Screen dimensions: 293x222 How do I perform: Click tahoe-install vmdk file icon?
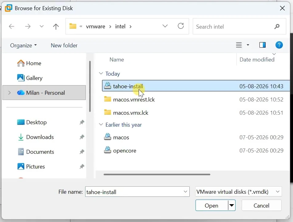107,86
